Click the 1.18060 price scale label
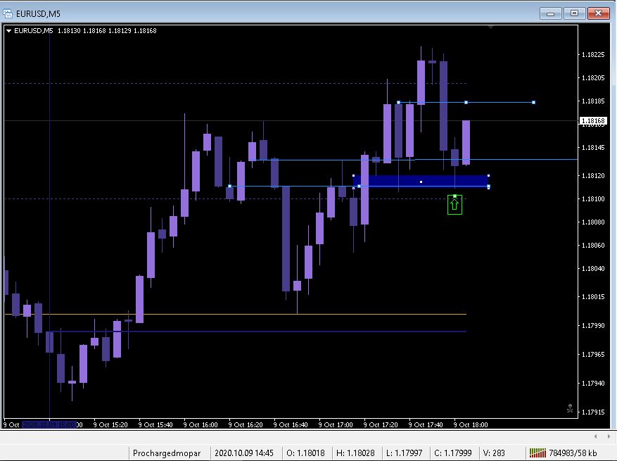 point(593,245)
